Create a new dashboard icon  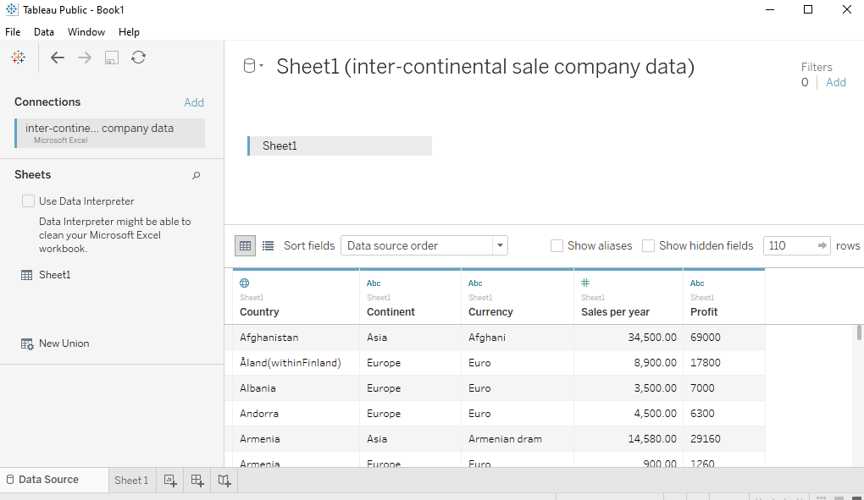point(197,480)
